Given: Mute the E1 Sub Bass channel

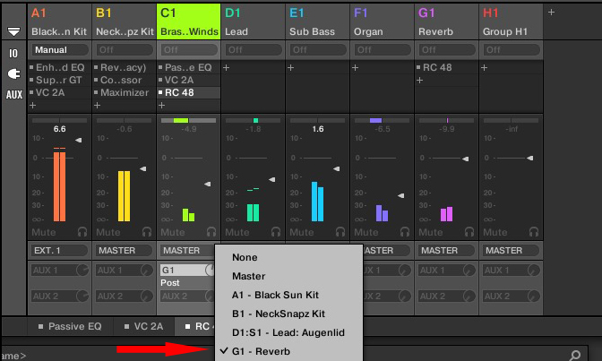Looking at the screenshot, I should (302, 232).
